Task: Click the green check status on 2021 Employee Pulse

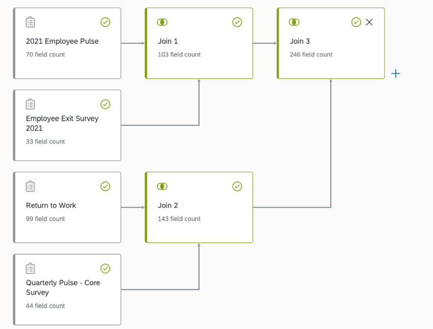Action: pos(105,22)
